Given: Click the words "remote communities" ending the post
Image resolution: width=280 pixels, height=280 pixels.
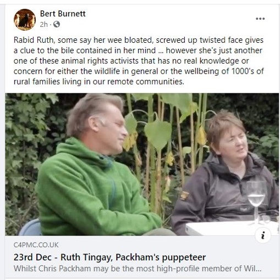Looking at the screenshot, I should [146, 82].
